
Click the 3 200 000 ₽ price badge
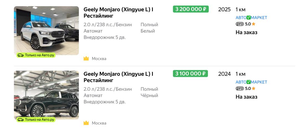pos(191,9)
